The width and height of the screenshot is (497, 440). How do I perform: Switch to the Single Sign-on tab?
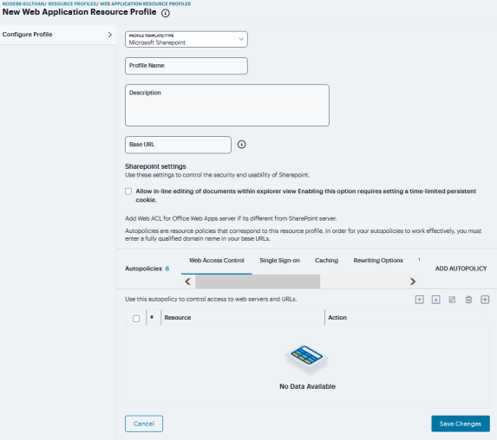click(x=279, y=261)
